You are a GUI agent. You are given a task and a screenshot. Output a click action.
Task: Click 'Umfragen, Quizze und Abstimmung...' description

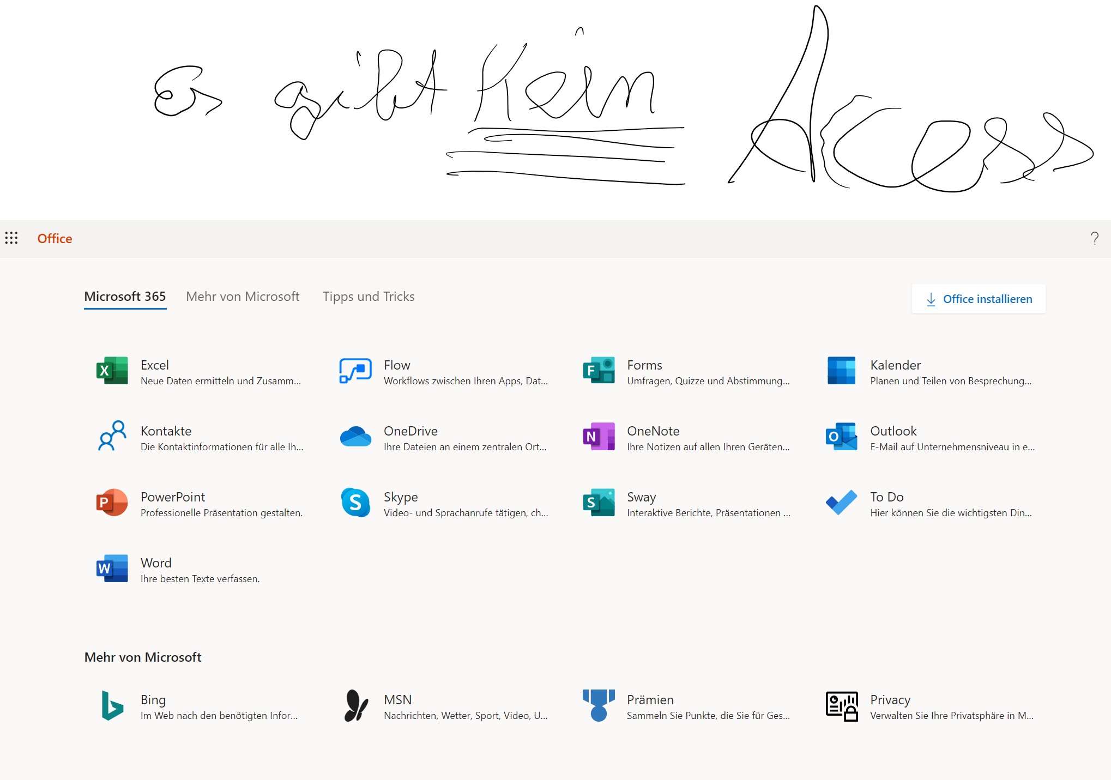pyautogui.click(x=708, y=381)
